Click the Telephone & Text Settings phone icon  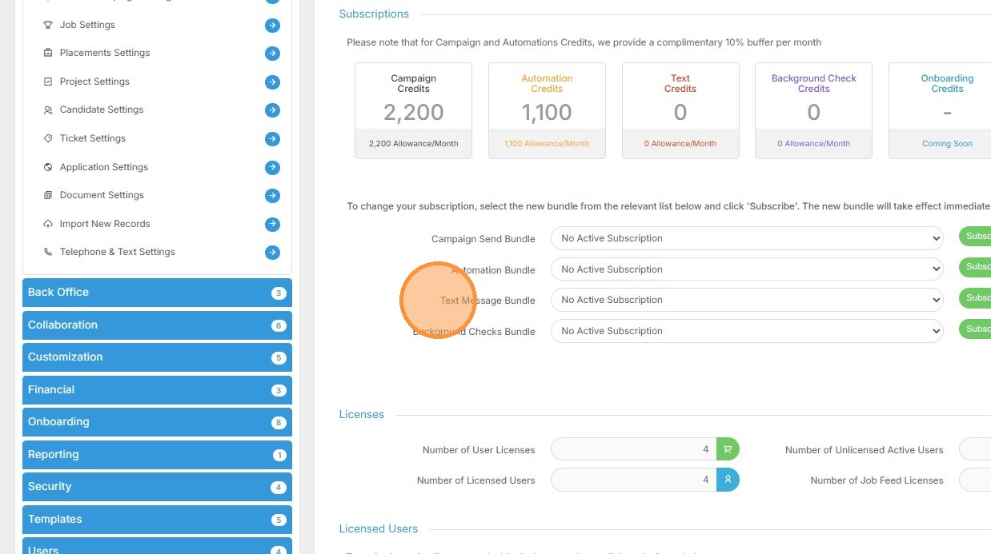[48, 252]
